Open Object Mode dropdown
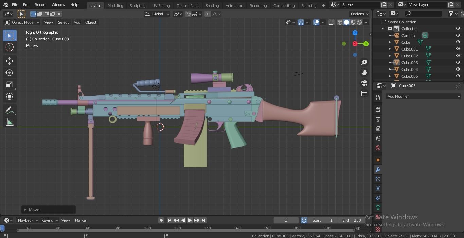 [x=22, y=22]
